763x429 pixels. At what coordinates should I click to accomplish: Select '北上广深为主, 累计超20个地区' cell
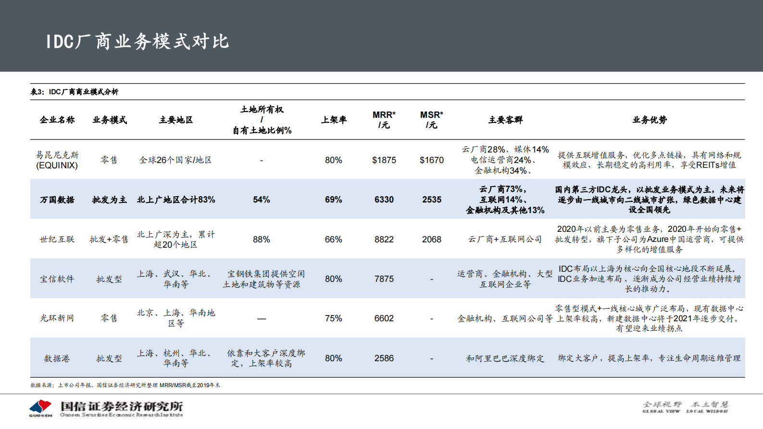tap(176, 240)
